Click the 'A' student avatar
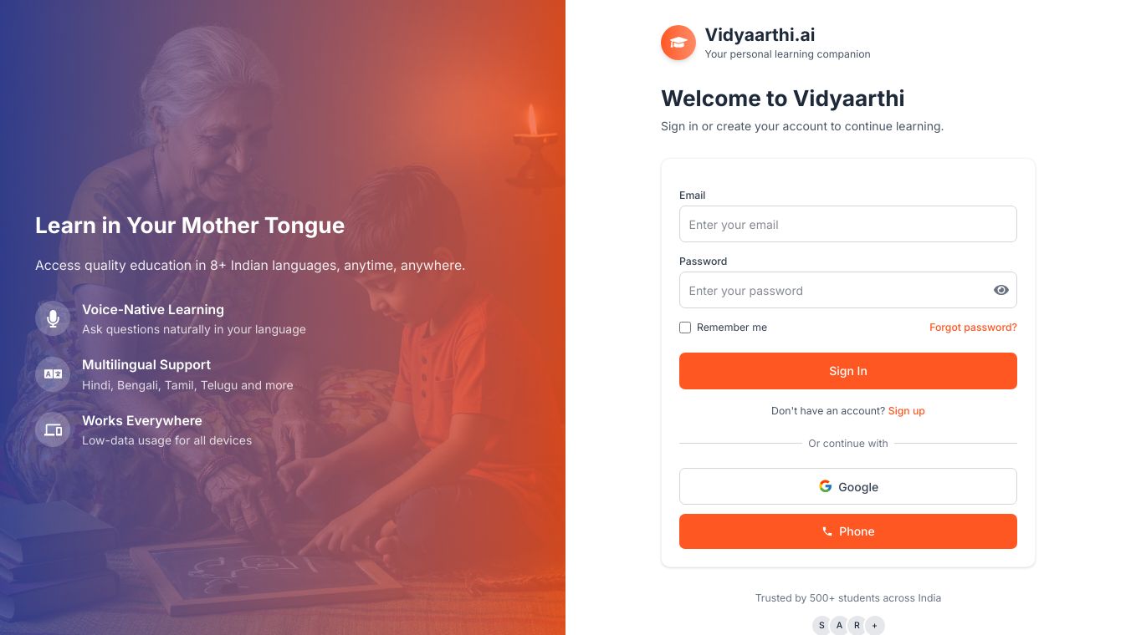Viewport: 1131px width, 635px height. (x=839, y=625)
